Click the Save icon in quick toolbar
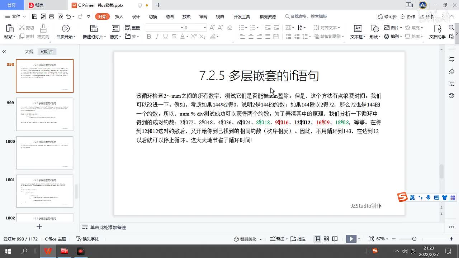 pos(34,16)
